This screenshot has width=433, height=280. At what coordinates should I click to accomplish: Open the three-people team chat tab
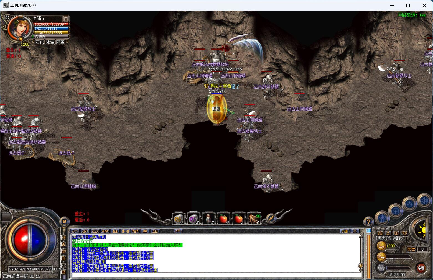coord(105,231)
